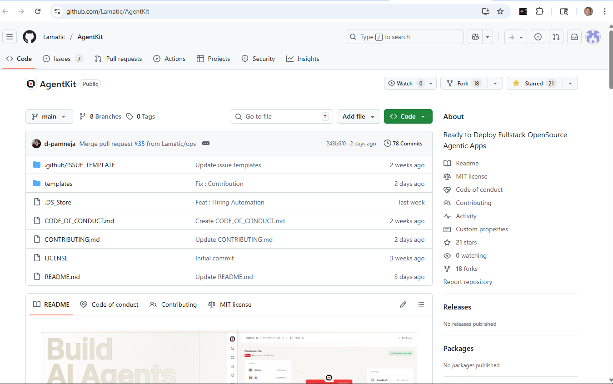Screen dimensions: 613x384
Task: Go to GitHub homepage via Octocat logo
Action: [x=30, y=37]
